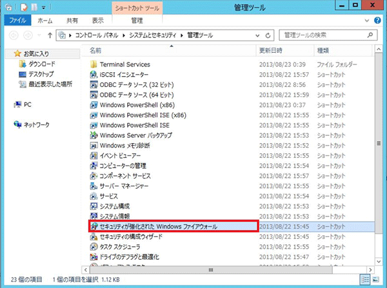
Task: Switch to the ホーム ribbon tab
Action: coord(45,21)
